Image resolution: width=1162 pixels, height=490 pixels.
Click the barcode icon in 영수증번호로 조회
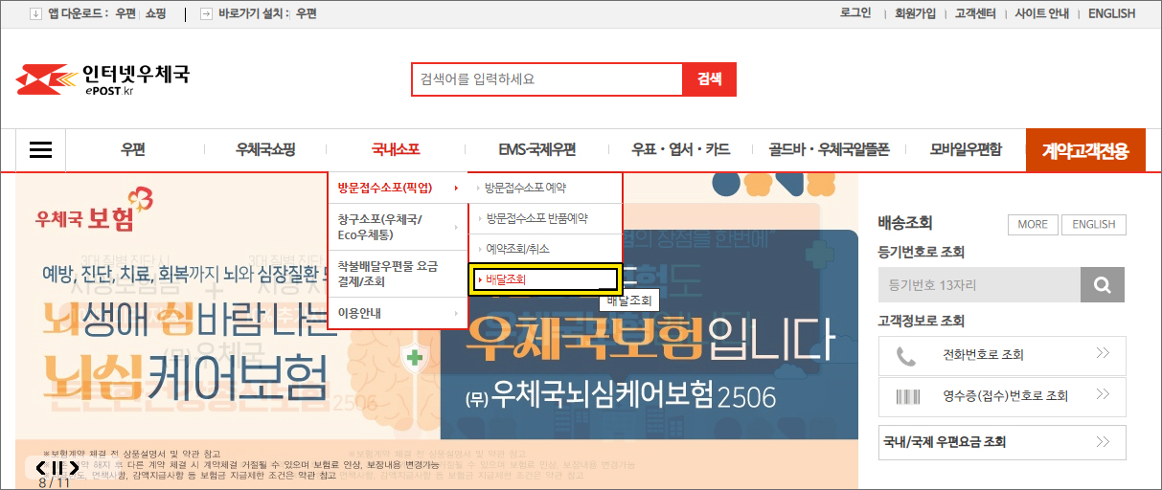(x=907, y=395)
